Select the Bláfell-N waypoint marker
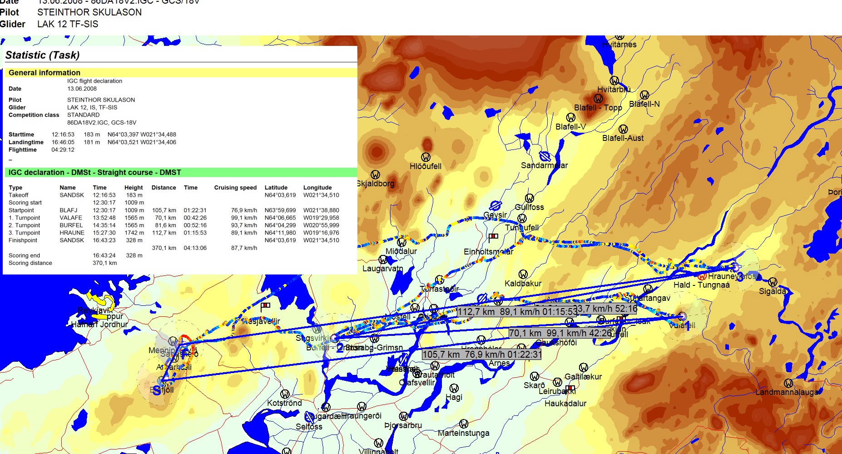The height and width of the screenshot is (454, 842). [644, 95]
